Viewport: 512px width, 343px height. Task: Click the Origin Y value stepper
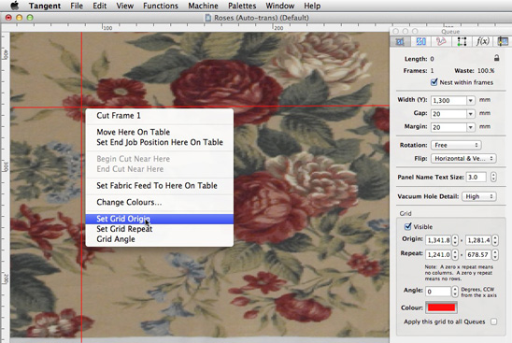pos(495,240)
